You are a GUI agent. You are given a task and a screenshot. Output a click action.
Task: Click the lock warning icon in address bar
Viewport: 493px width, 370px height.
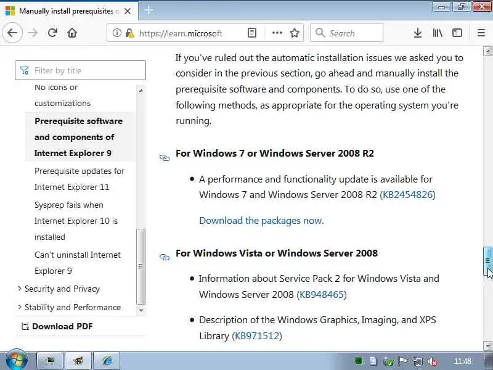tap(129, 33)
